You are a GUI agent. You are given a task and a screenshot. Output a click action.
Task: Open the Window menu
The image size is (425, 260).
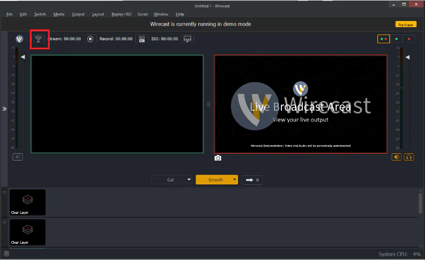coord(161,14)
